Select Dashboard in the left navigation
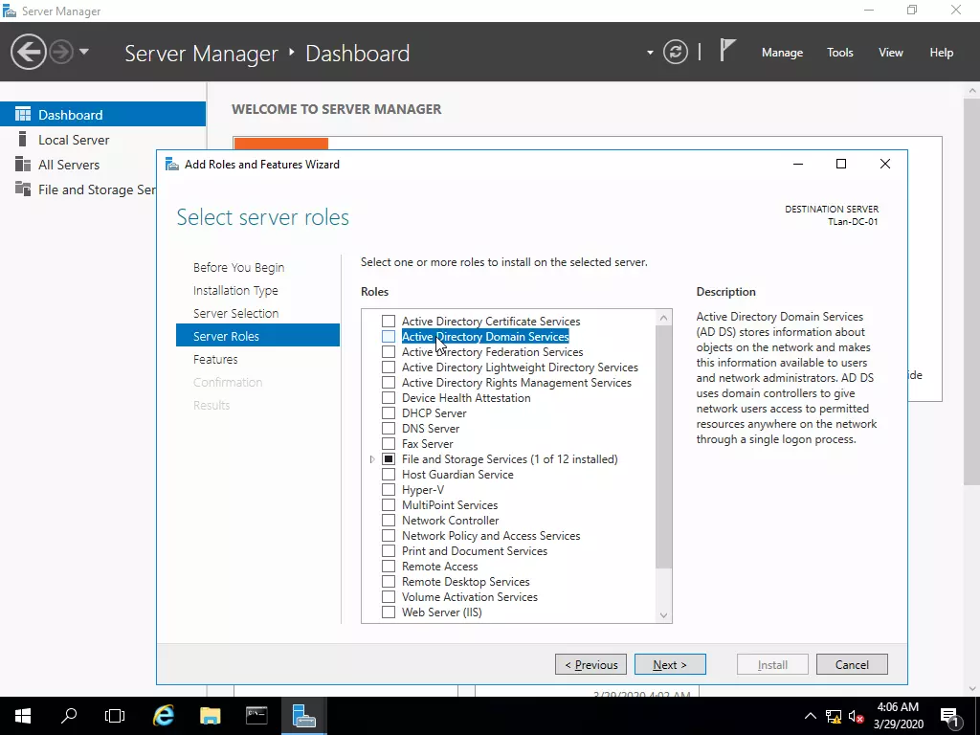 [102, 115]
